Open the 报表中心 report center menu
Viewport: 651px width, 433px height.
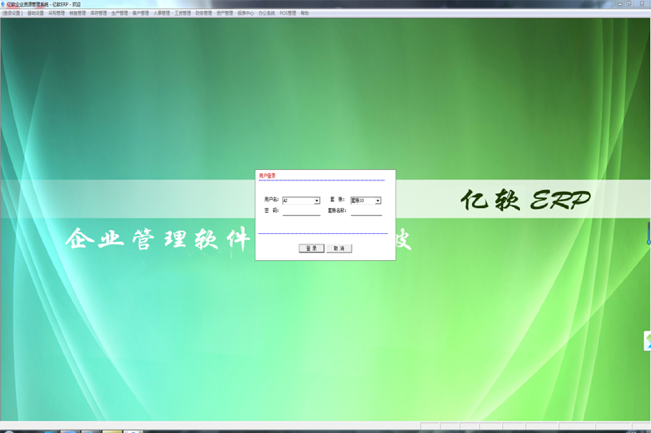246,14
